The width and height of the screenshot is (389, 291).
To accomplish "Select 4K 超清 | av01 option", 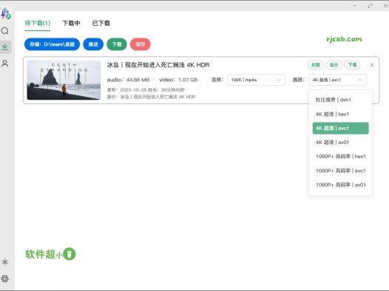I will (340, 143).
